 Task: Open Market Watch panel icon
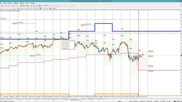(x=6, y=6)
